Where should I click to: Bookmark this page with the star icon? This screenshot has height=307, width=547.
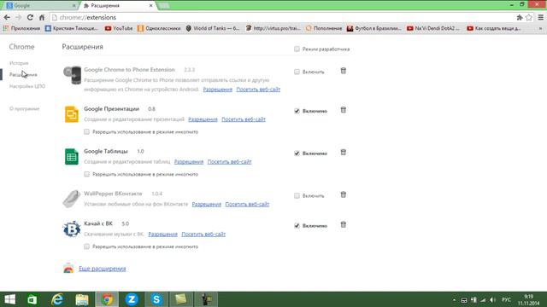(529, 17)
